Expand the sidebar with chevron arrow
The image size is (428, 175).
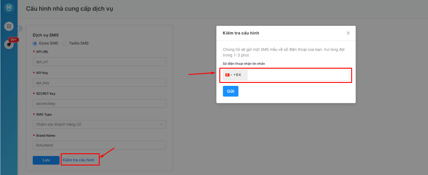pos(20,29)
